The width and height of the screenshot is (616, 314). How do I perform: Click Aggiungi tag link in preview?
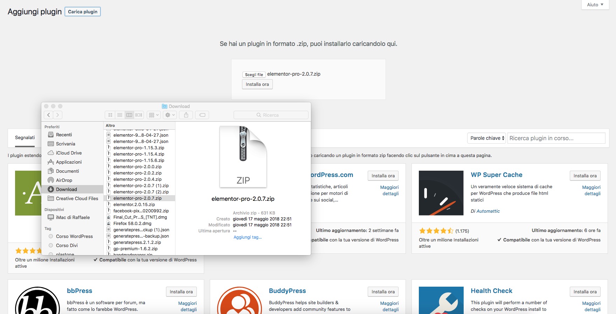coord(248,237)
